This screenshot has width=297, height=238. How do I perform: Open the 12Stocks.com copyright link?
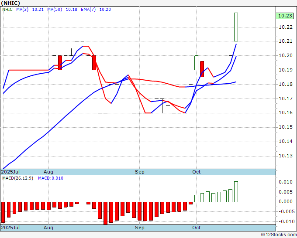[279, 235]
